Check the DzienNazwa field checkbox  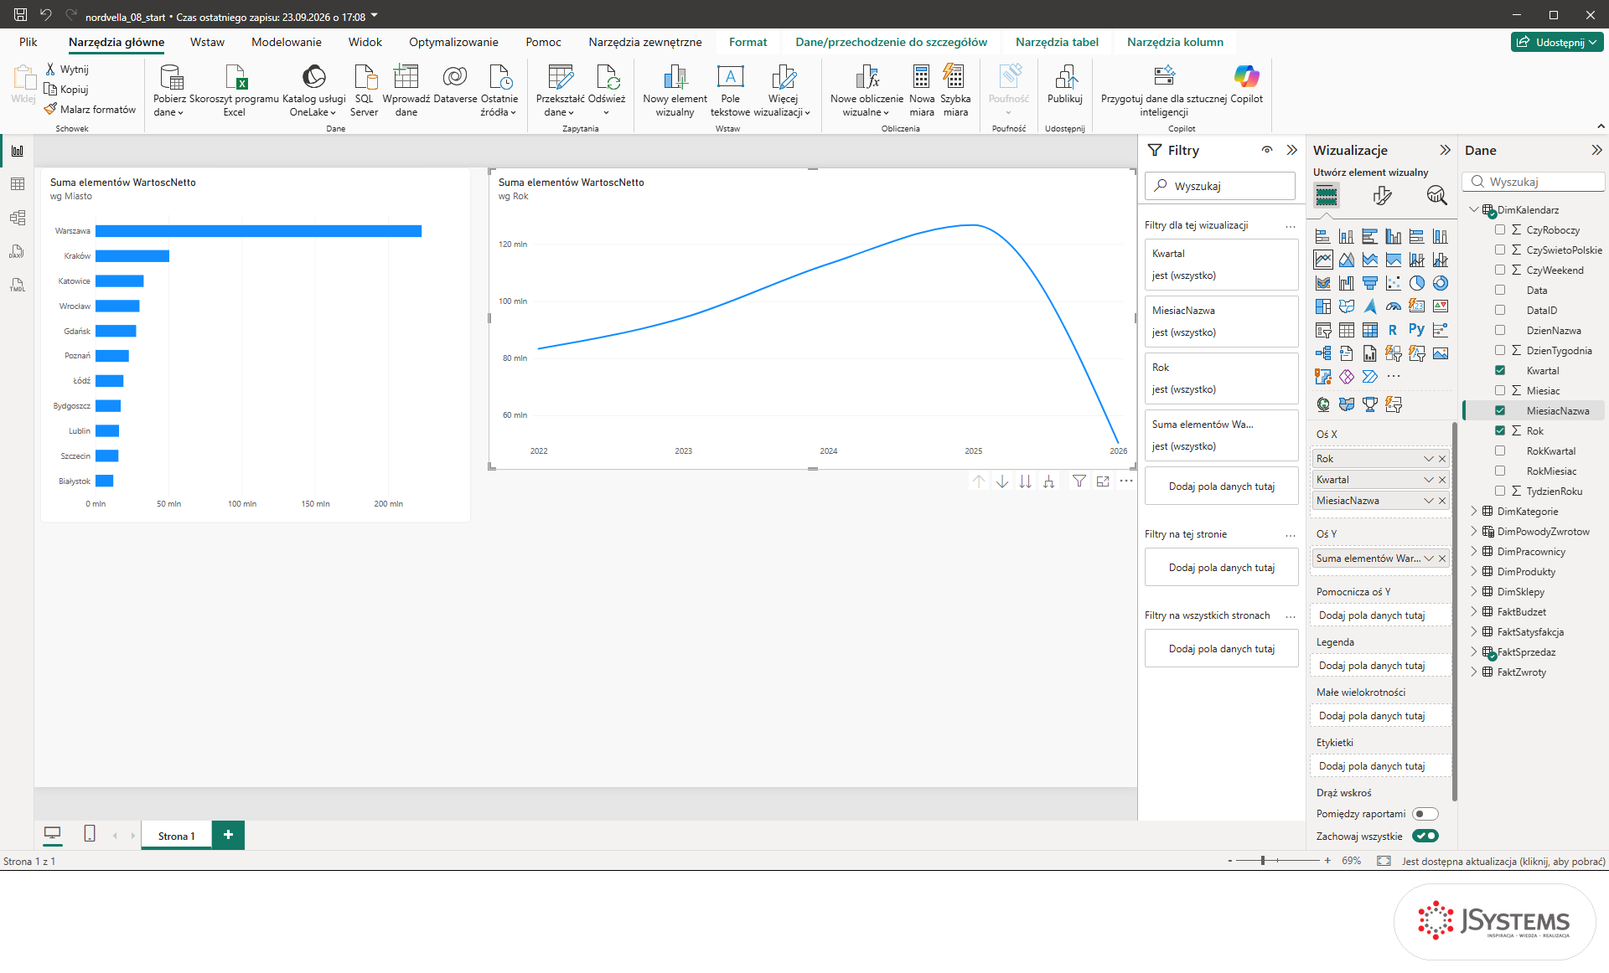point(1500,330)
